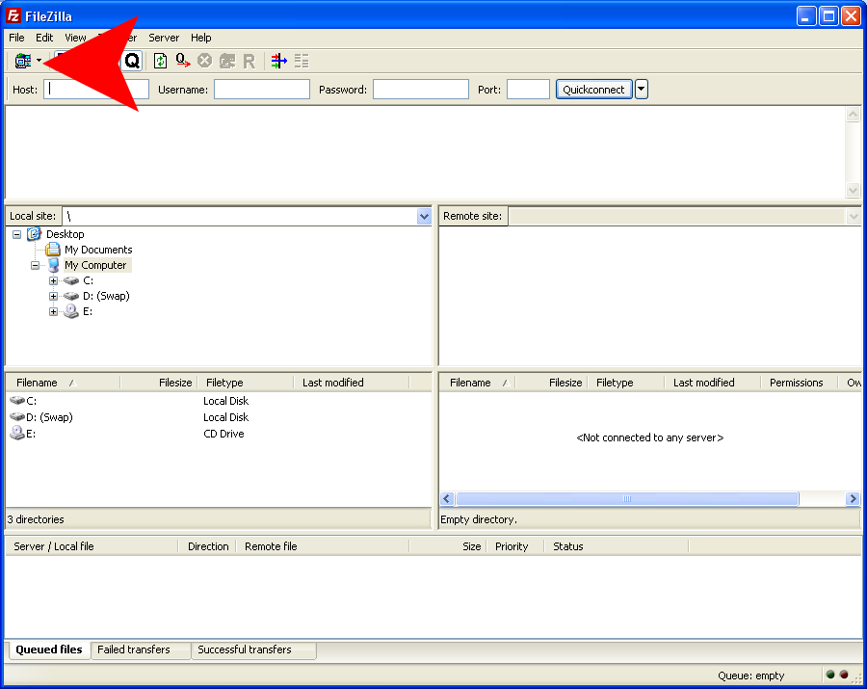The height and width of the screenshot is (689, 867).
Task: Sort remote list by Permissions column
Action: click(x=799, y=383)
